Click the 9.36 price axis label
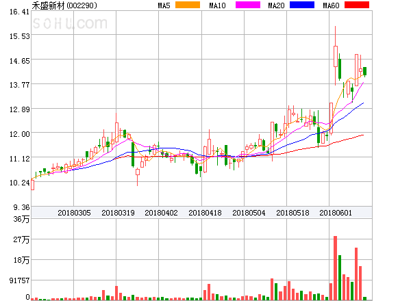411x301 pixels. coord(21,207)
